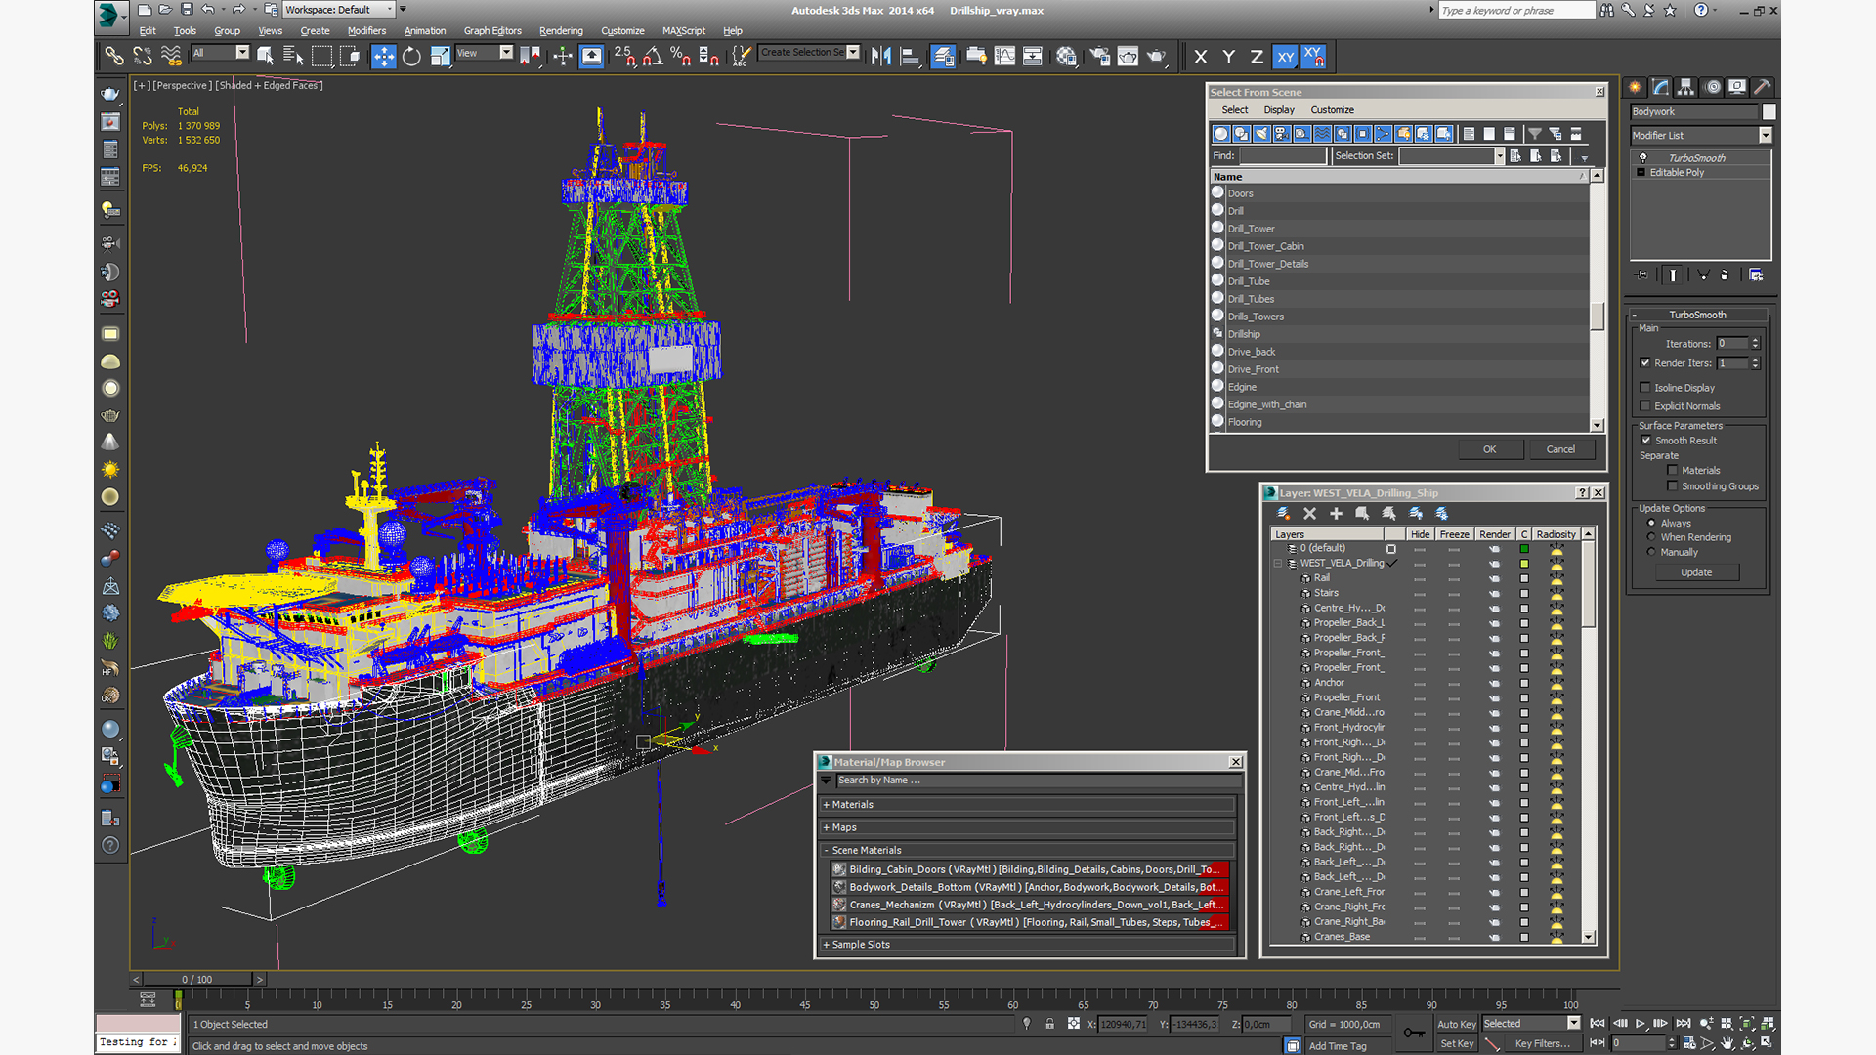Open the Display menu in Select From Scene
1876x1055 pixels.
(x=1278, y=110)
